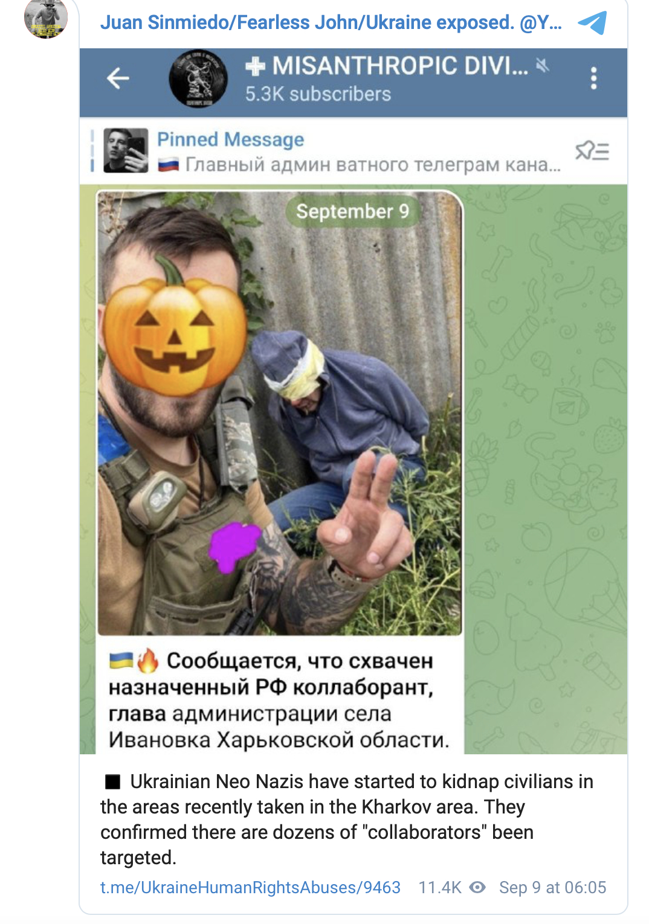Click the Sep 9 at 06:05 timestamp
This screenshot has width=649, height=924.
click(552, 887)
